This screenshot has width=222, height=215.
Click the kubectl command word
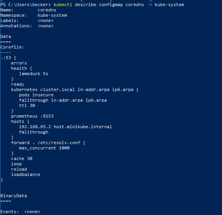[63, 5]
